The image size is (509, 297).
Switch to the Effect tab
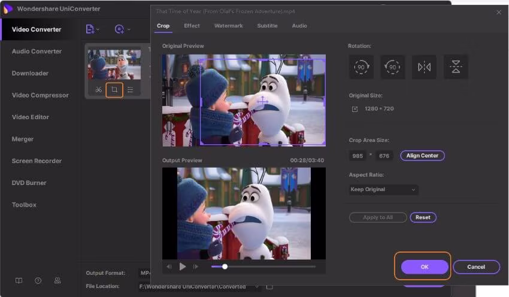point(192,26)
